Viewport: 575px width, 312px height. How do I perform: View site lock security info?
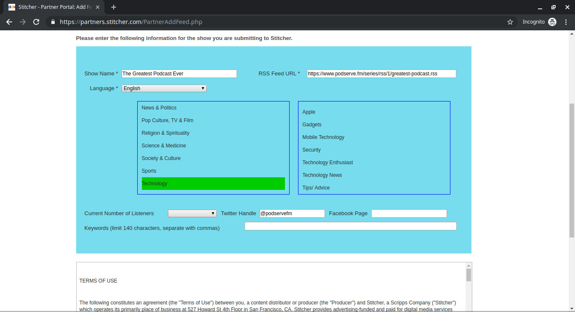tap(53, 22)
